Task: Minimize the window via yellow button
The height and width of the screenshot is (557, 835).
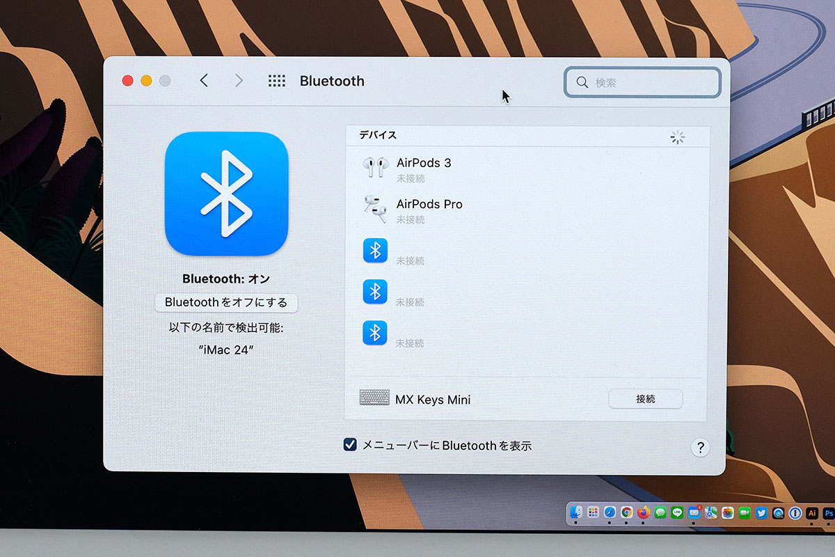Action: (146, 81)
